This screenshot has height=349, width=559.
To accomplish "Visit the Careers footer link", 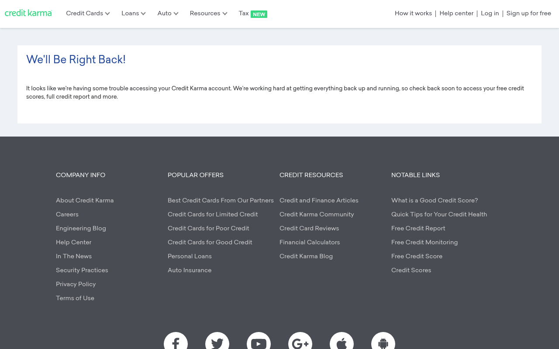I will click(67, 214).
